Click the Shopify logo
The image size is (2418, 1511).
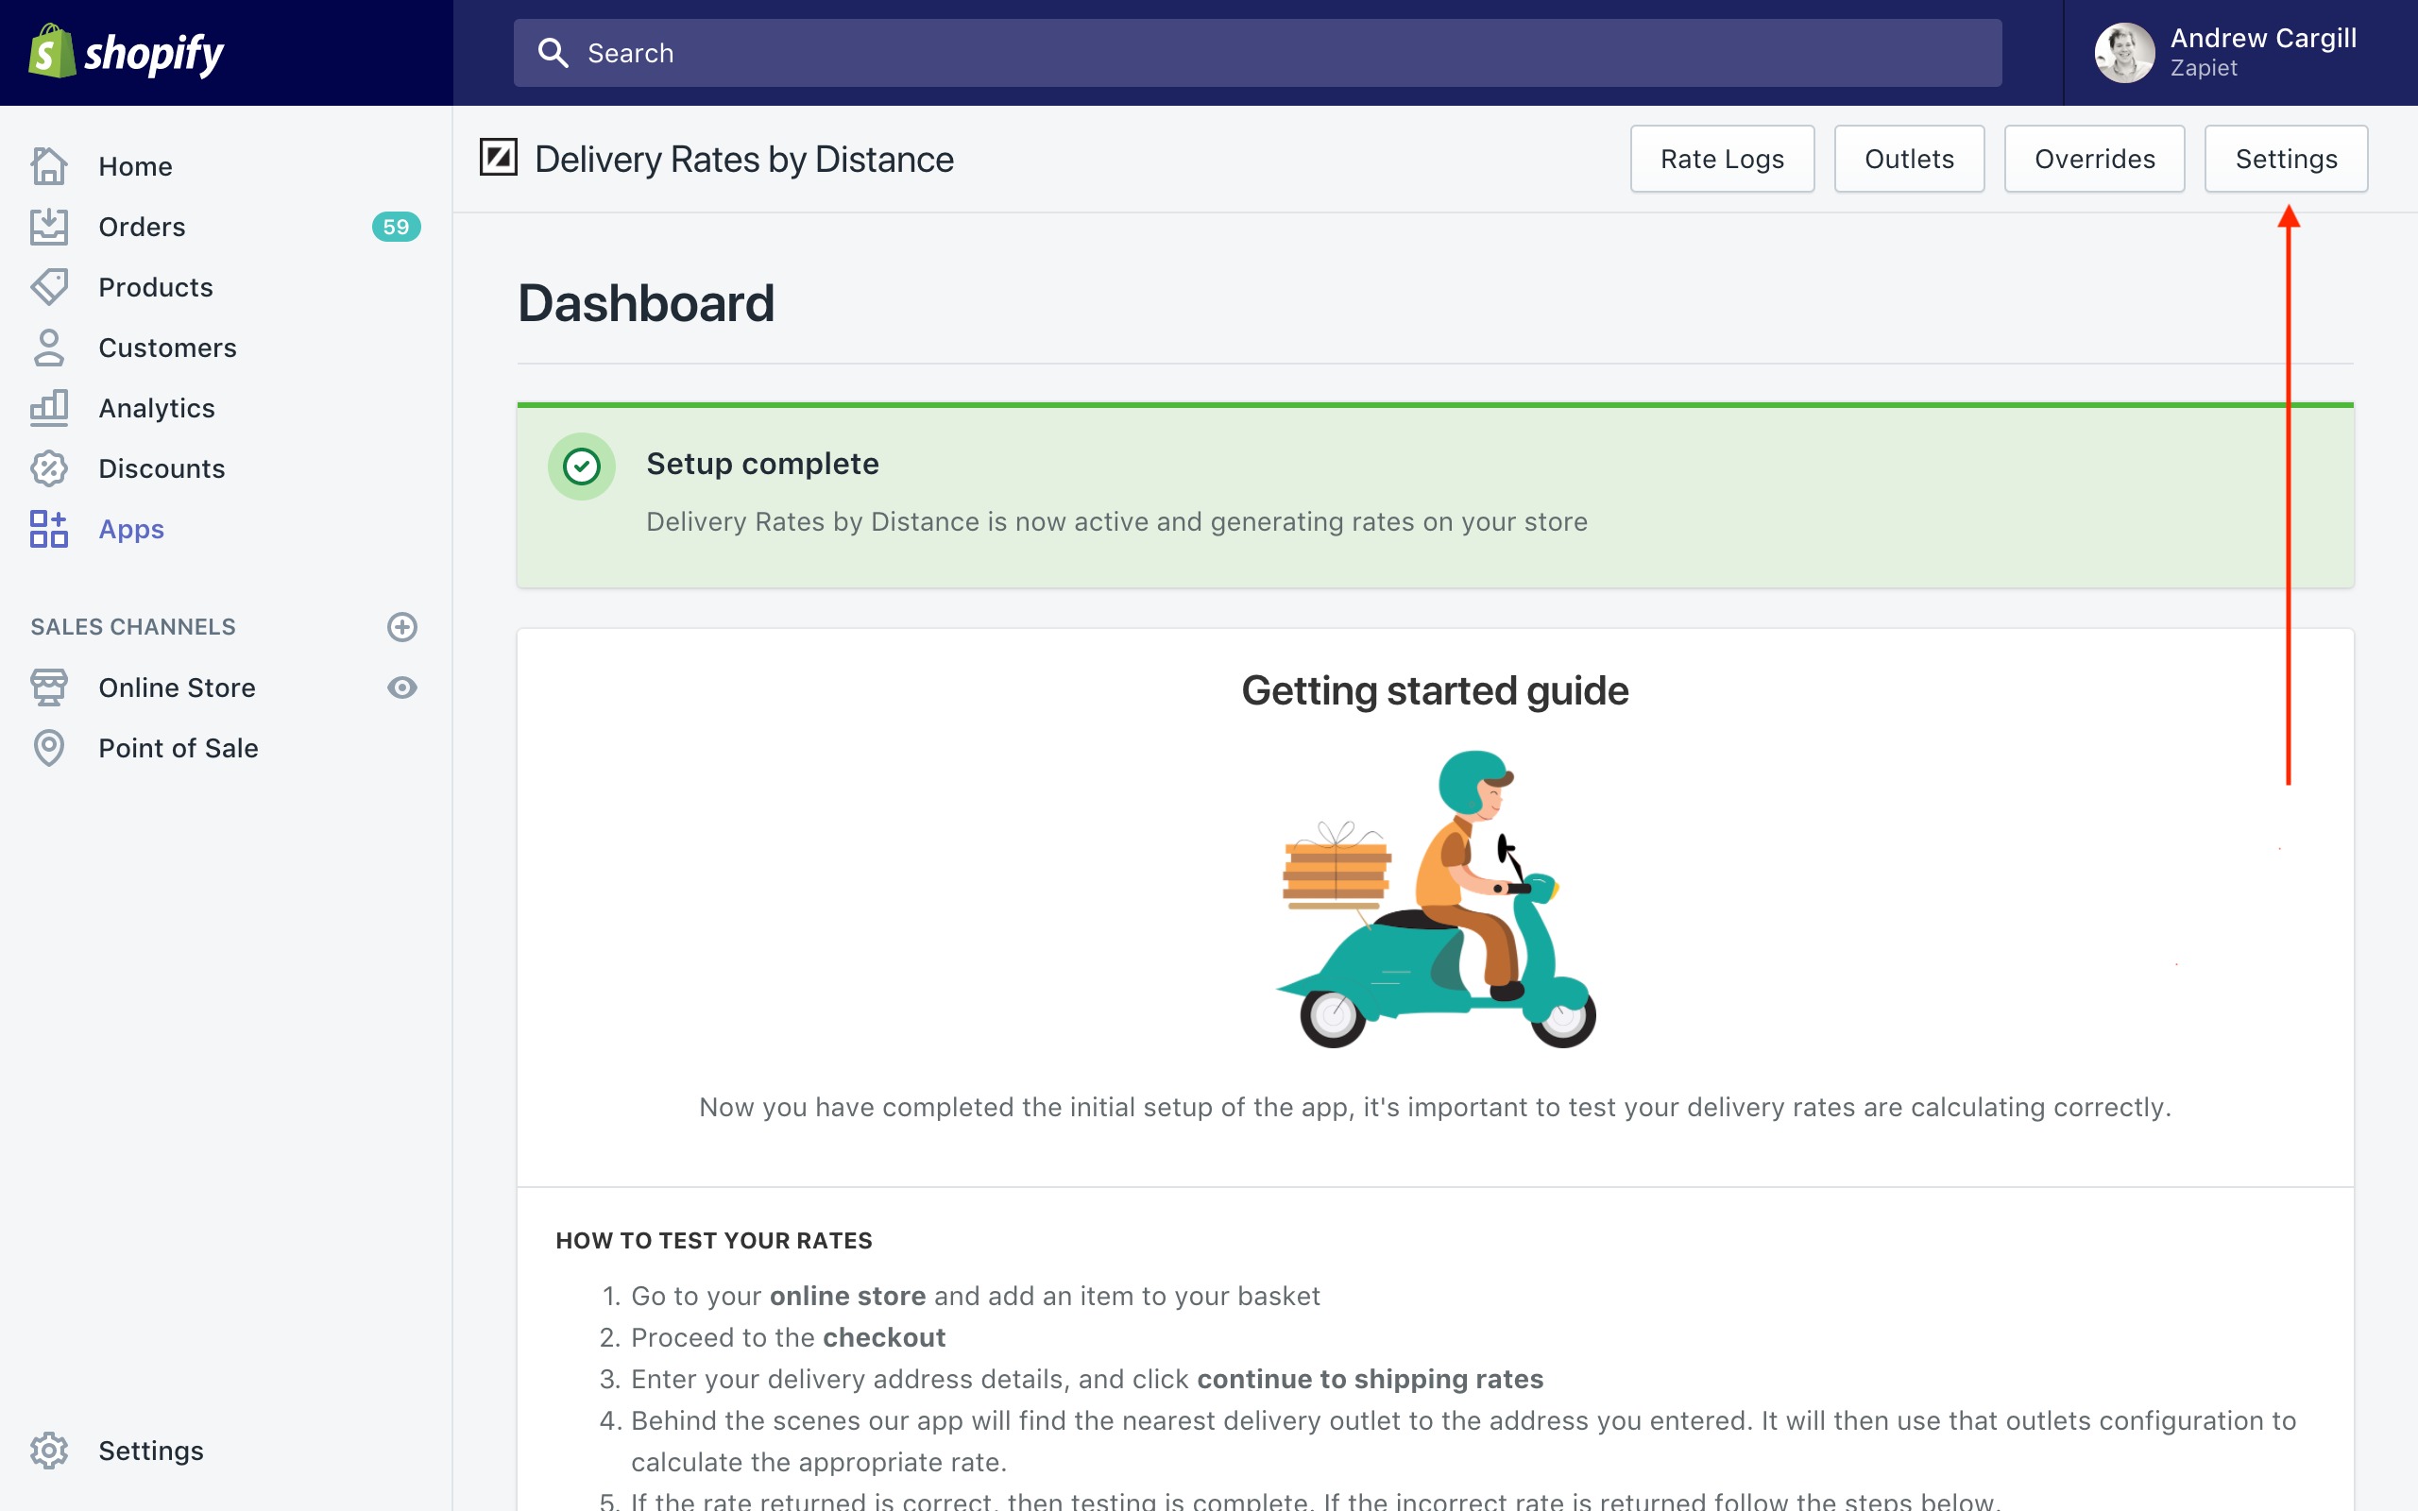pos(126,52)
